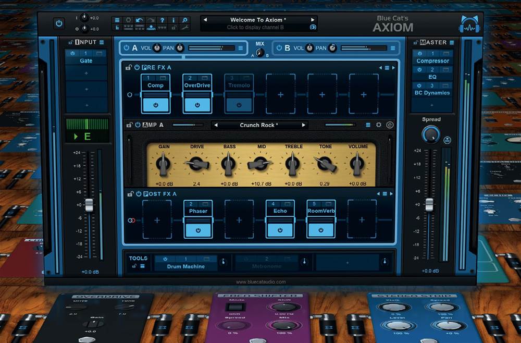Toggle POST FX A section power

[139, 194]
